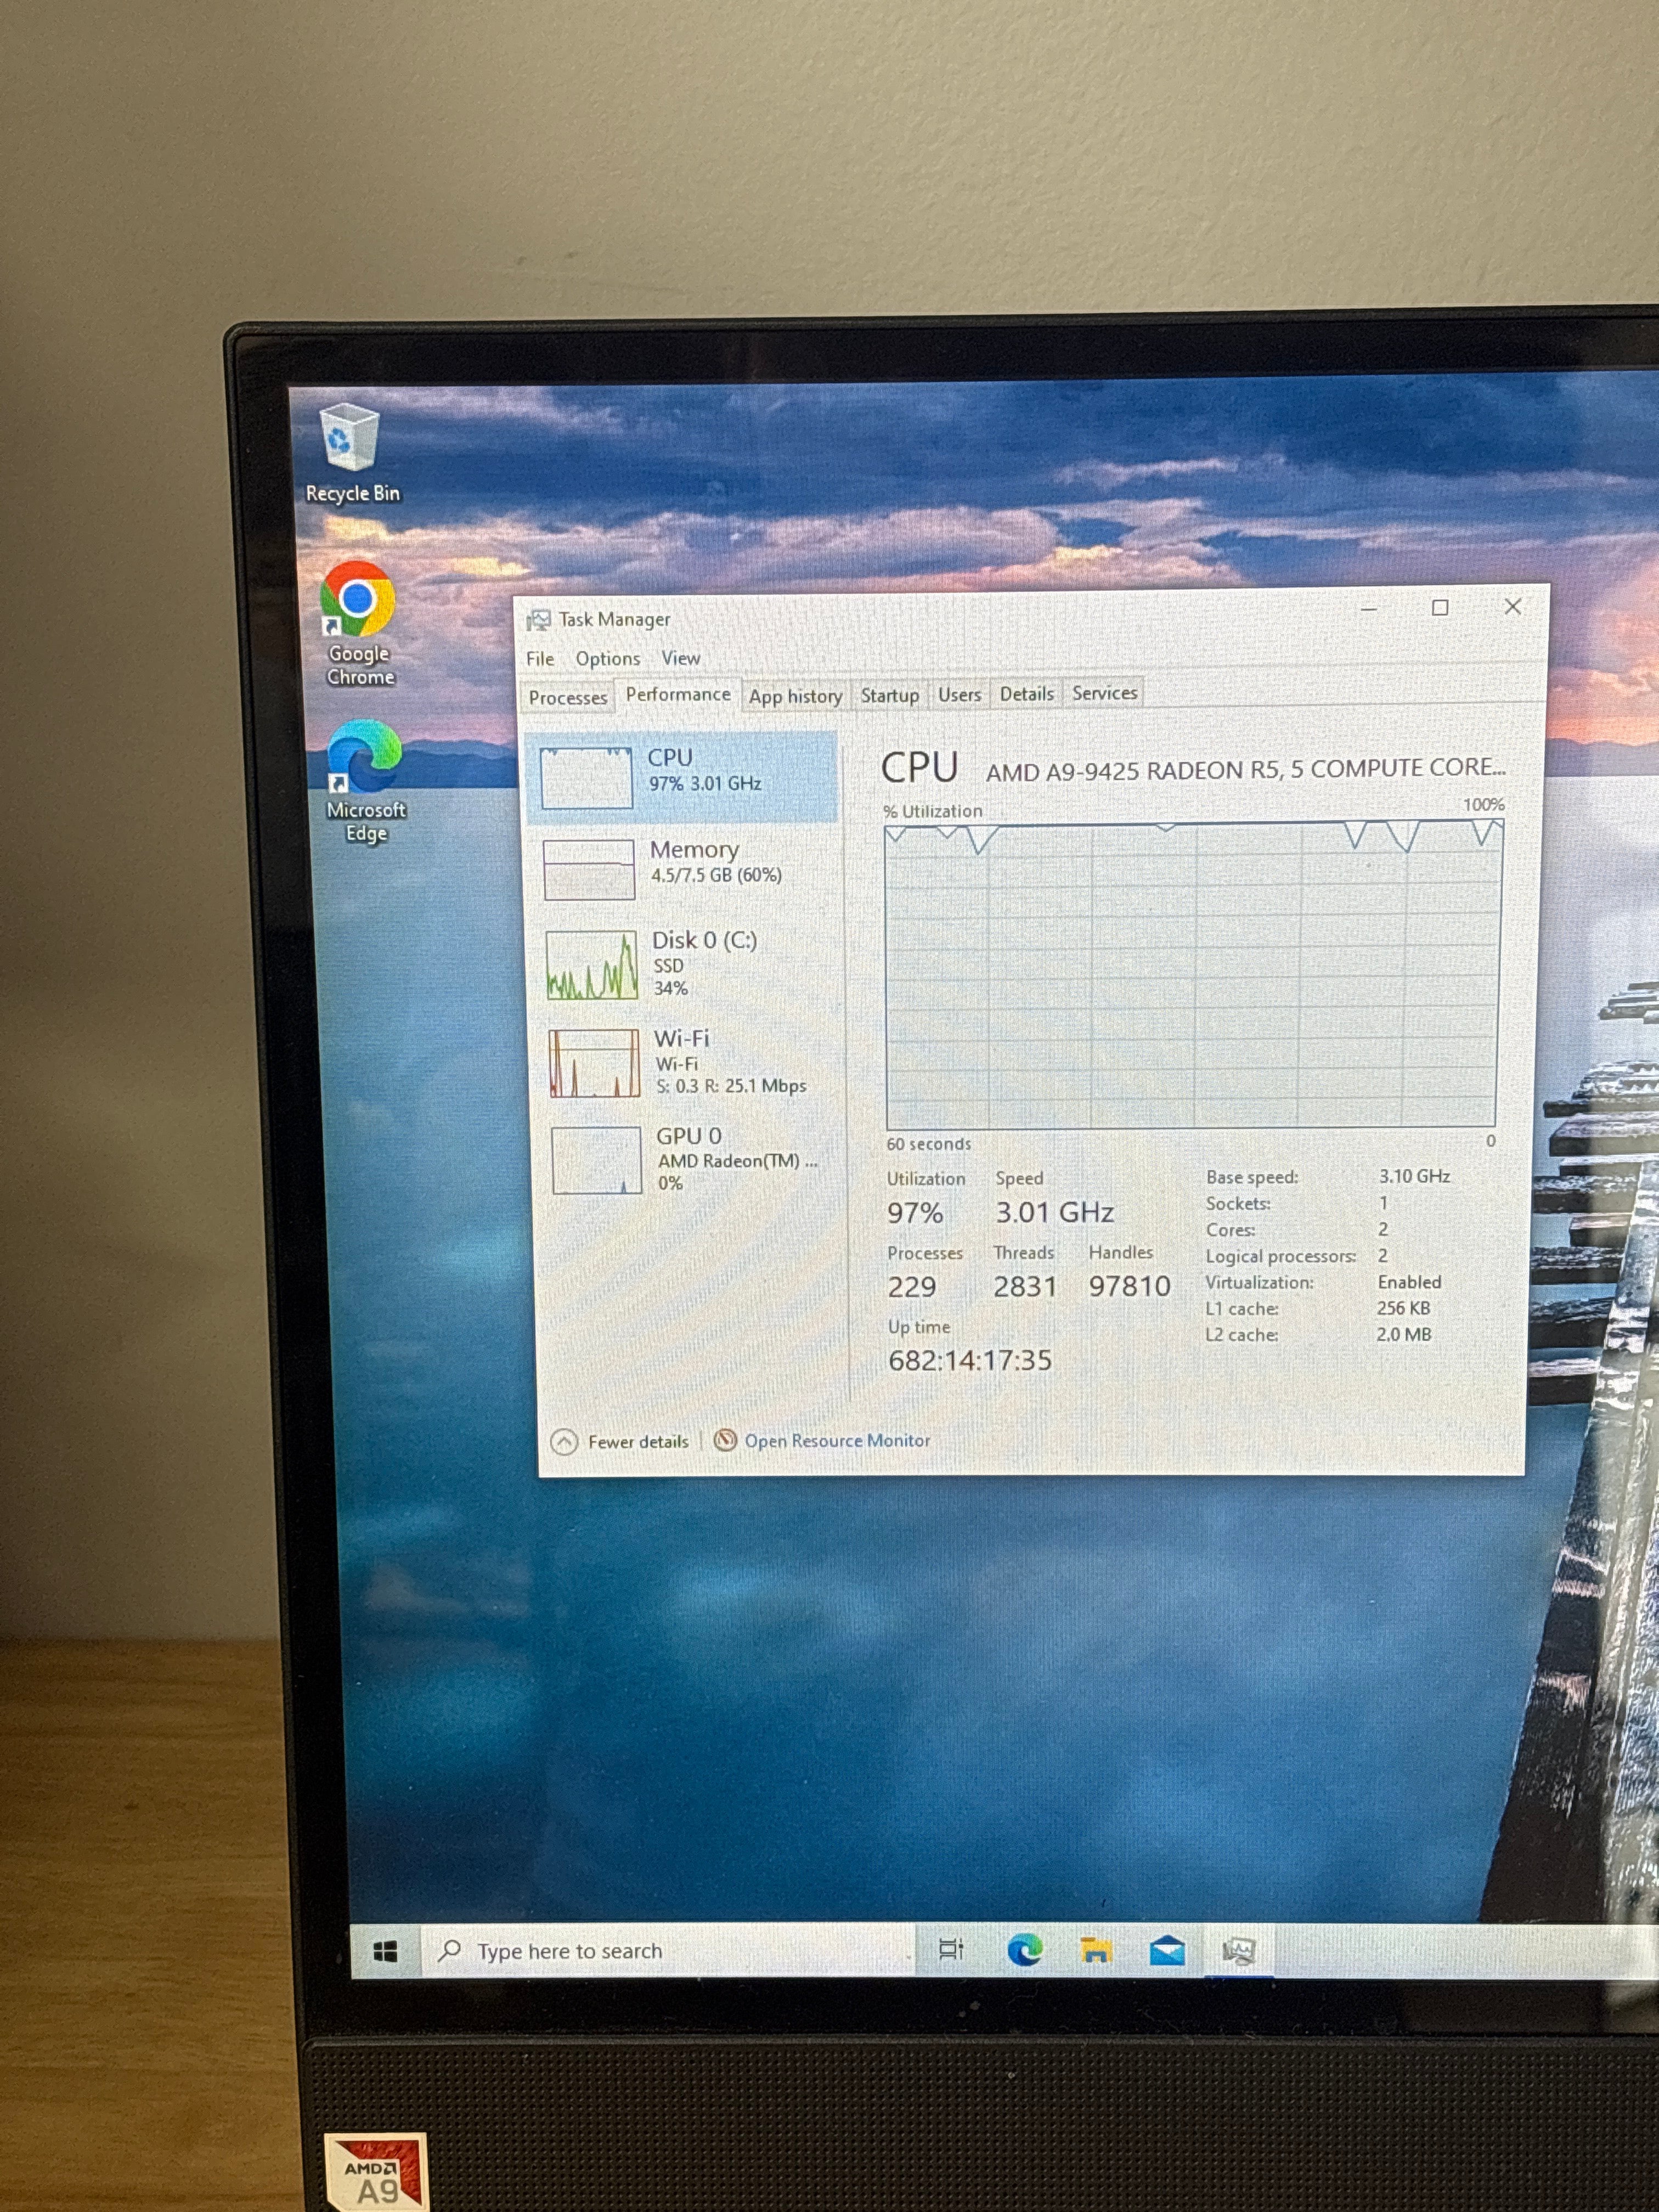This screenshot has height=2212, width=1659.
Task: Minimize the Task Manager window
Action: [1369, 608]
